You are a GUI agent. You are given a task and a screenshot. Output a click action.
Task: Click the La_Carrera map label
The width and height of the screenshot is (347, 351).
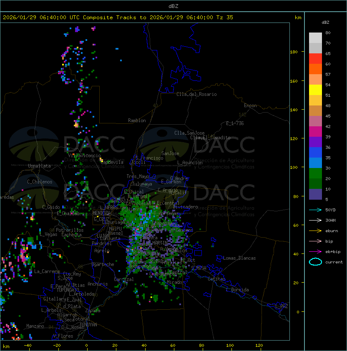pyautogui.click(x=47, y=271)
